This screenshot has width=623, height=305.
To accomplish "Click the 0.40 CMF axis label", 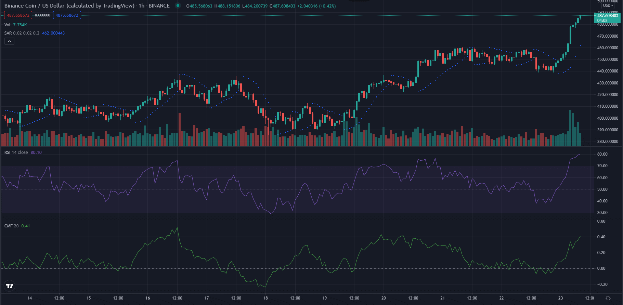I will point(601,237).
